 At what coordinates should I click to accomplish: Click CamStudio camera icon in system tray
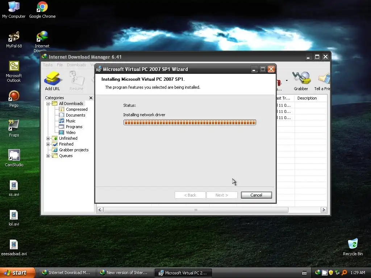(x=325, y=273)
